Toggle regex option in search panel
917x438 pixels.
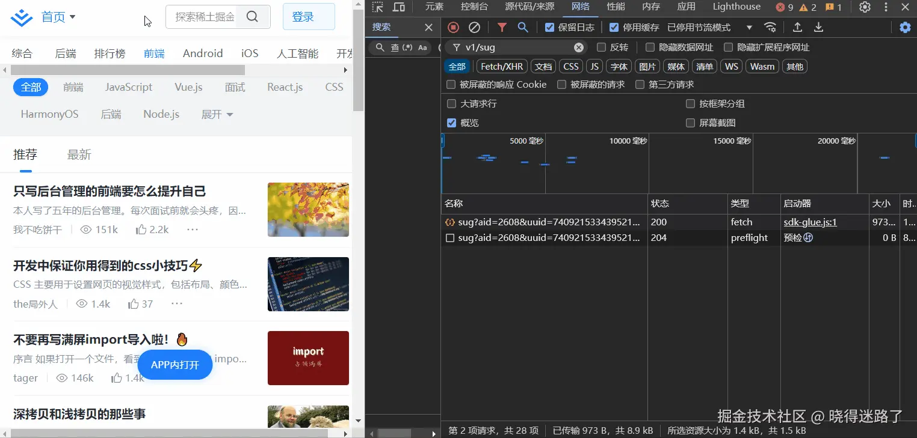click(408, 47)
